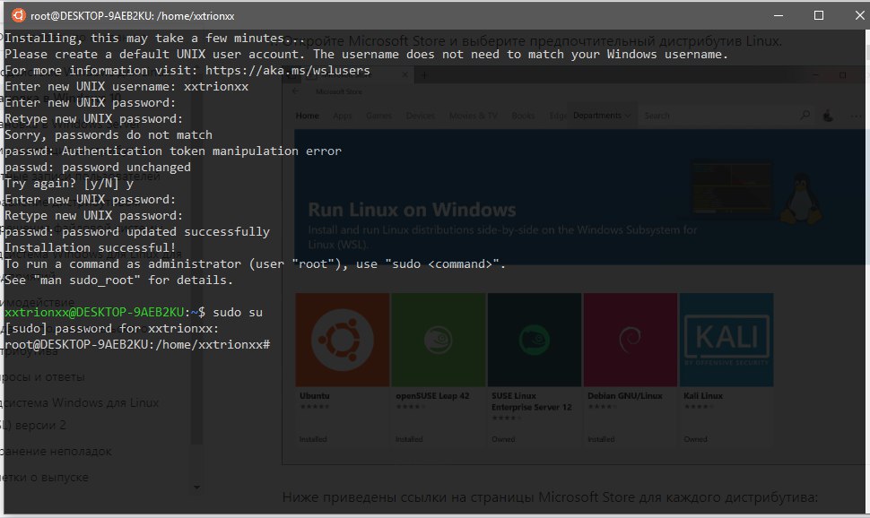Click 'Installation successful!' line in terminal

(91, 247)
